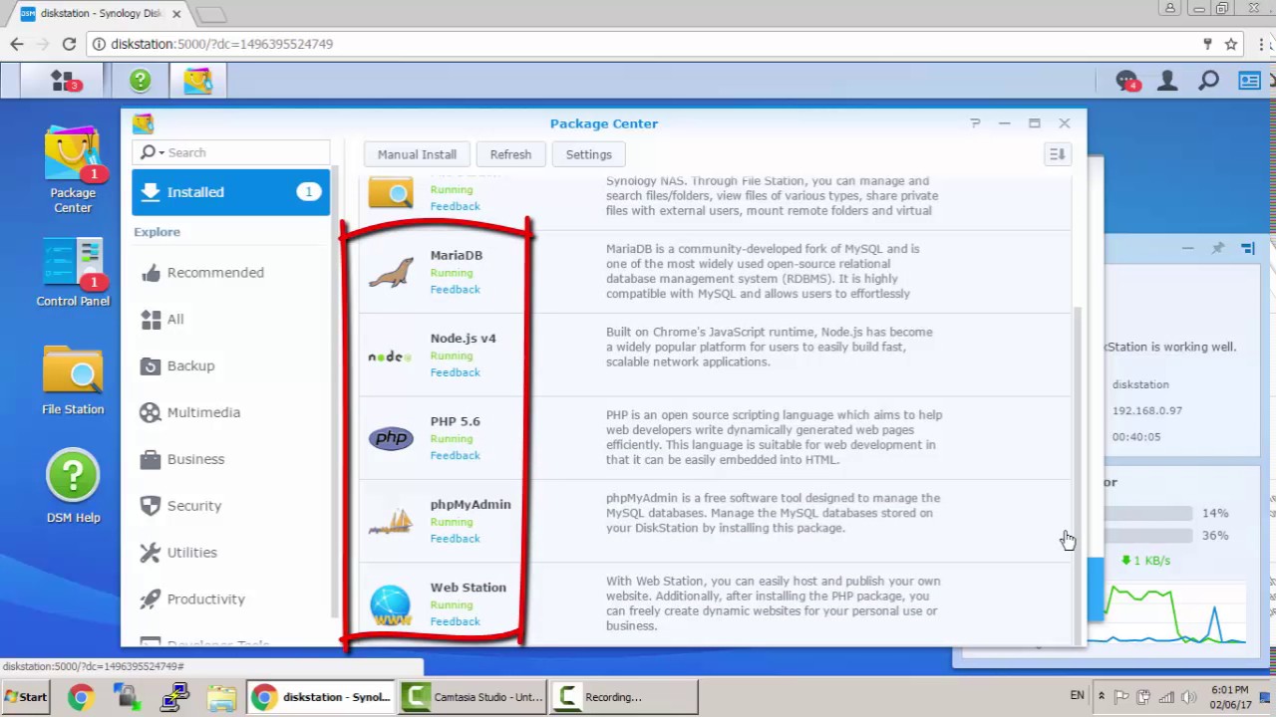Select the Multimedia category
This screenshot has width=1276, height=717.
(x=230, y=412)
